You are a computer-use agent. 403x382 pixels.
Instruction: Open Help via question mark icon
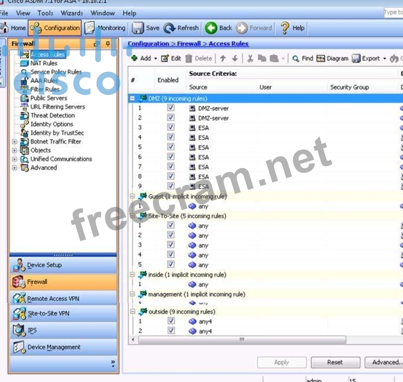(x=285, y=28)
